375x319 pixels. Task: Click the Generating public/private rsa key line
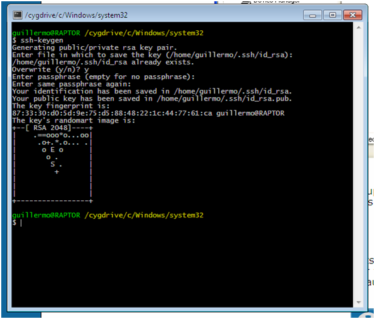(x=95, y=47)
